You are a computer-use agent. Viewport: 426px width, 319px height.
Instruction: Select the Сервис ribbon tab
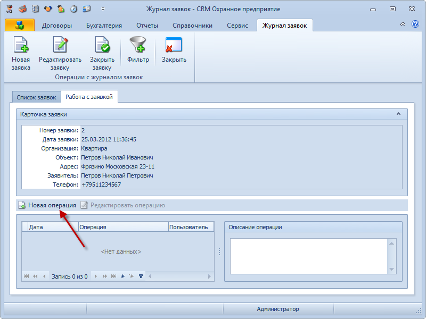237,26
